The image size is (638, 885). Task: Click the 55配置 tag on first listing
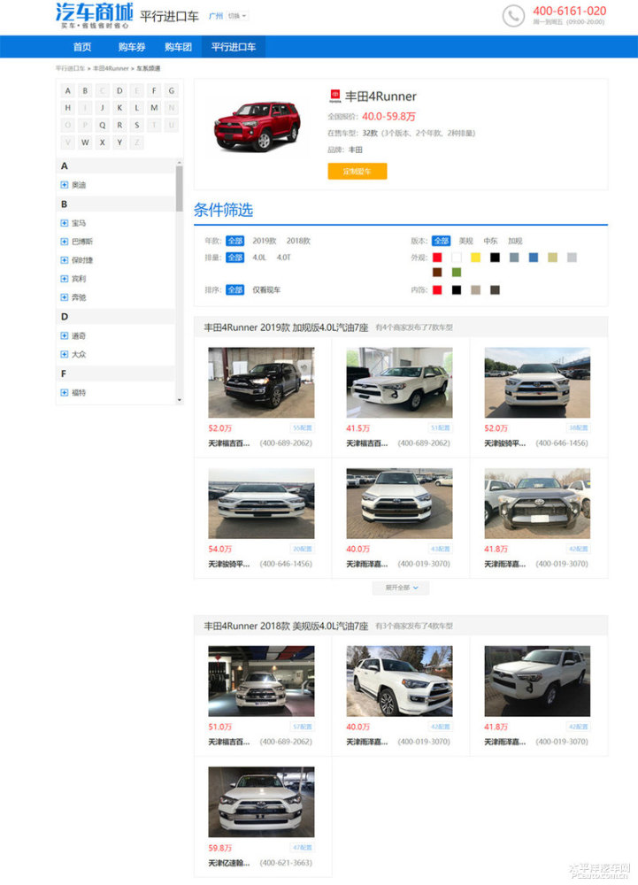click(x=302, y=428)
